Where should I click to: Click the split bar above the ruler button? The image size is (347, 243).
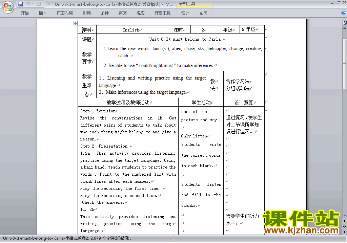tap(344, 19)
